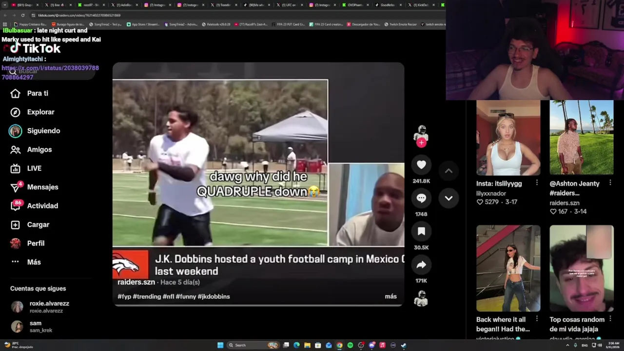Viewport: 624px width, 351px height.
Task: Open followed account roxie.alvarezz
Action: coord(40,307)
